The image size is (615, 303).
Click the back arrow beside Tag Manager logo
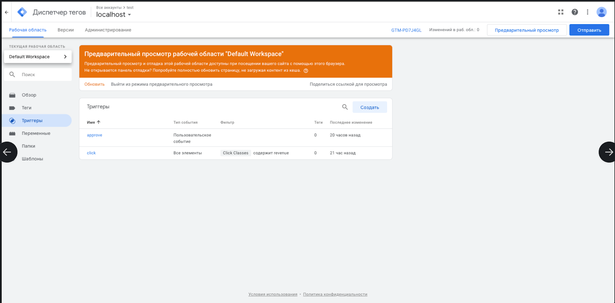pos(7,12)
